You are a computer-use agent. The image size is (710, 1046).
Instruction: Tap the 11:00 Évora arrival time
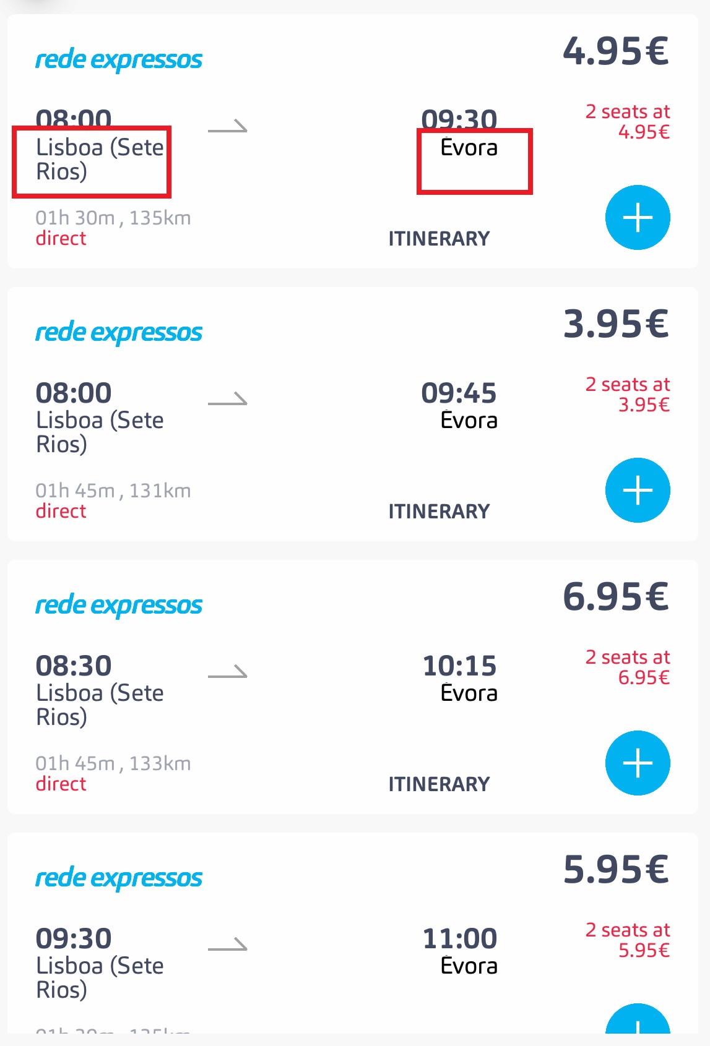[x=459, y=938]
